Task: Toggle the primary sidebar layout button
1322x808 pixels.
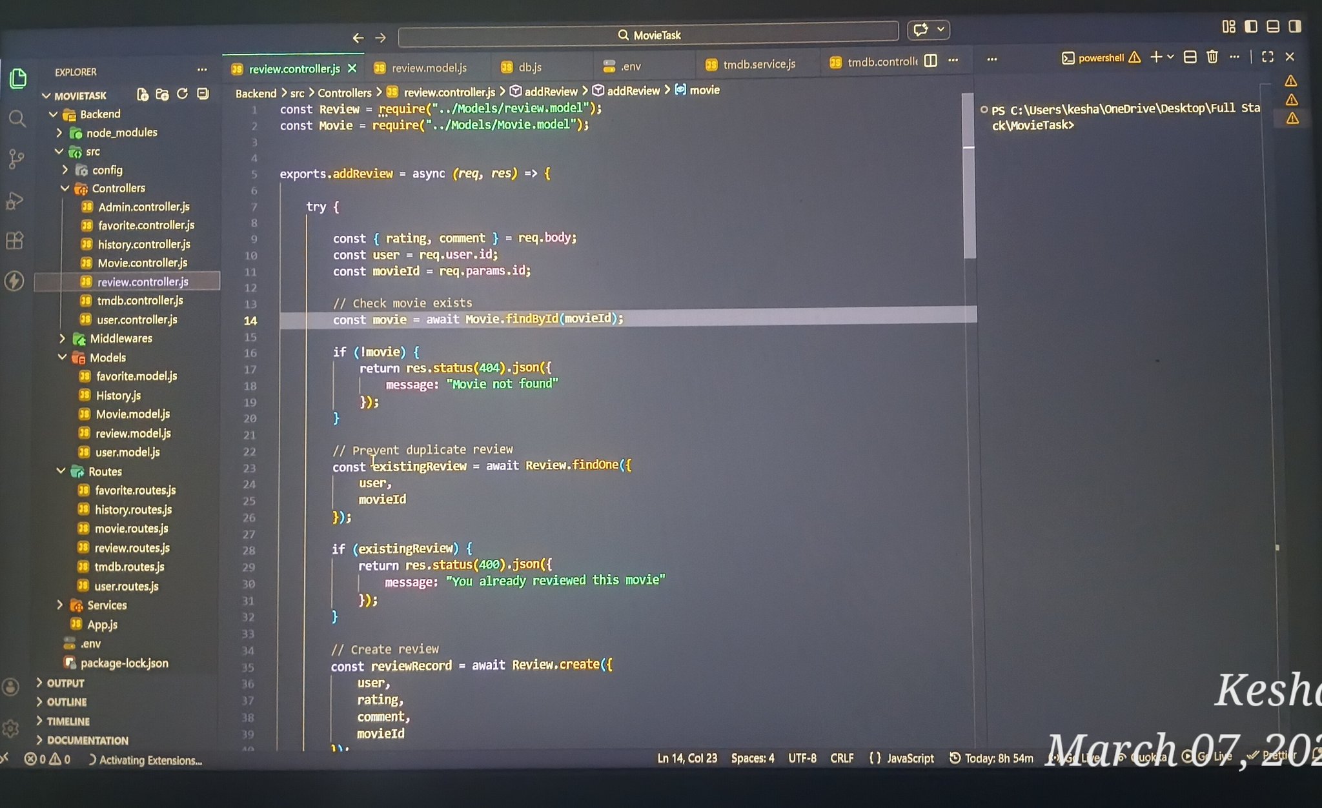Action: click(x=1250, y=26)
